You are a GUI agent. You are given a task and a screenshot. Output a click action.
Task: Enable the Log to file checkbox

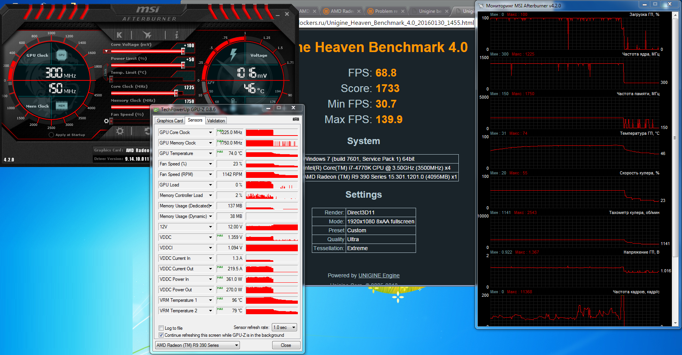tap(161, 328)
